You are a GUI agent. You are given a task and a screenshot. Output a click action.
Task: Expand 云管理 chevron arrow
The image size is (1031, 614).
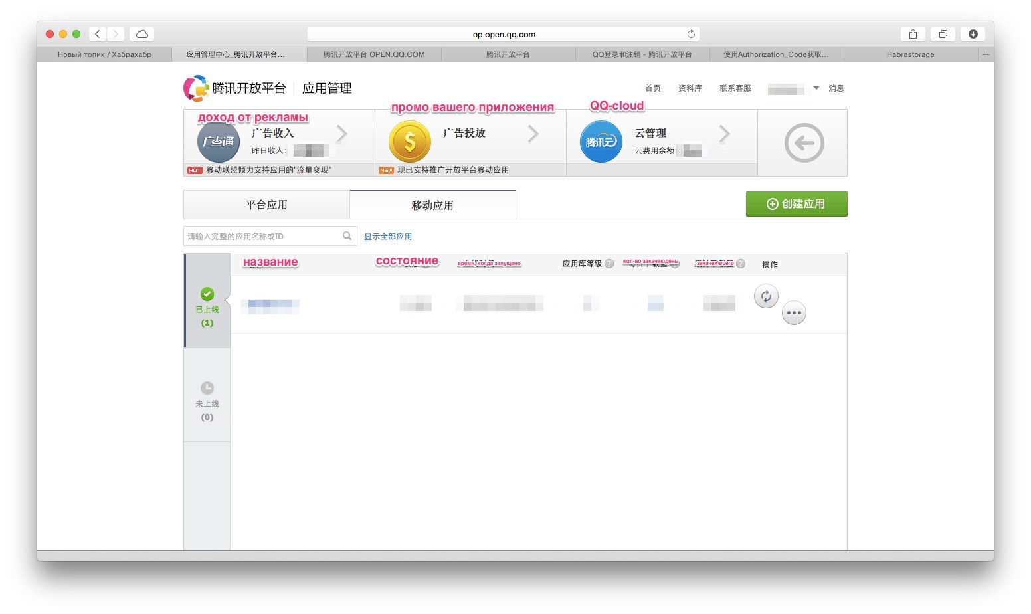[x=725, y=134]
